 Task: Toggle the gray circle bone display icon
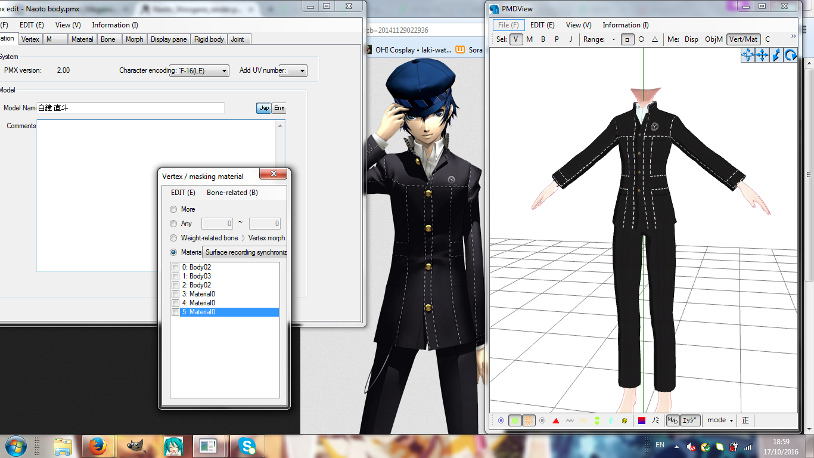[542, 420]
